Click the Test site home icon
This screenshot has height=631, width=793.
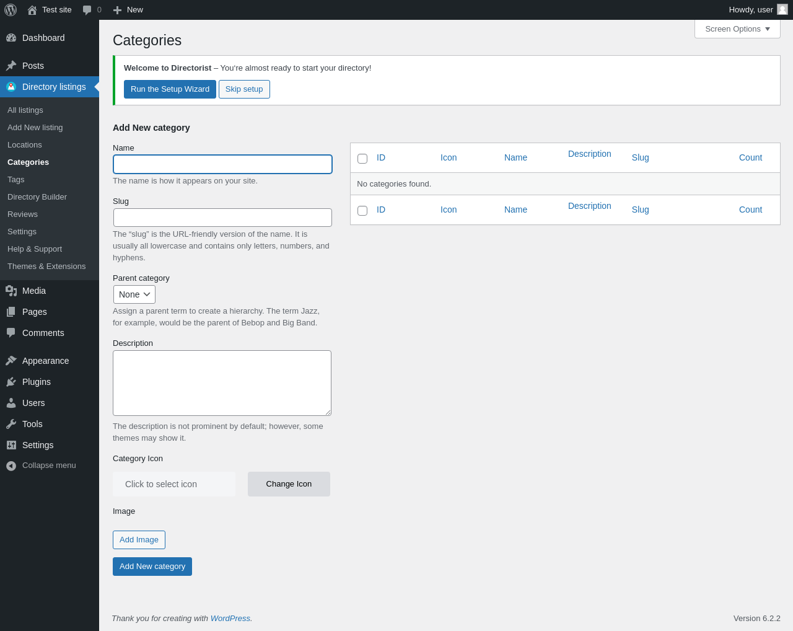click(x=32, y=10)
